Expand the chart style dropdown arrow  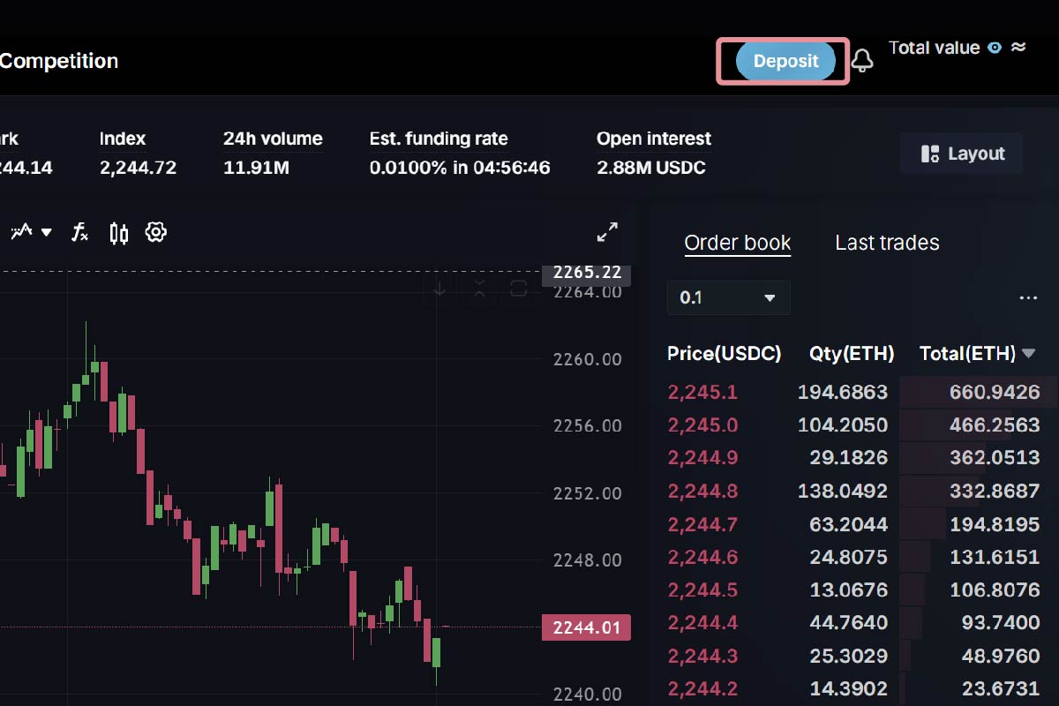coord(47,233)
